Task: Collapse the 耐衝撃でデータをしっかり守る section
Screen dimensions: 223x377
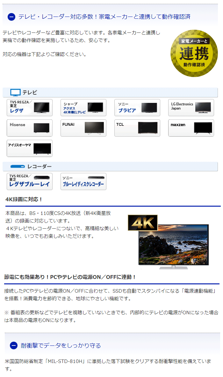Action: tap(14, 345)
